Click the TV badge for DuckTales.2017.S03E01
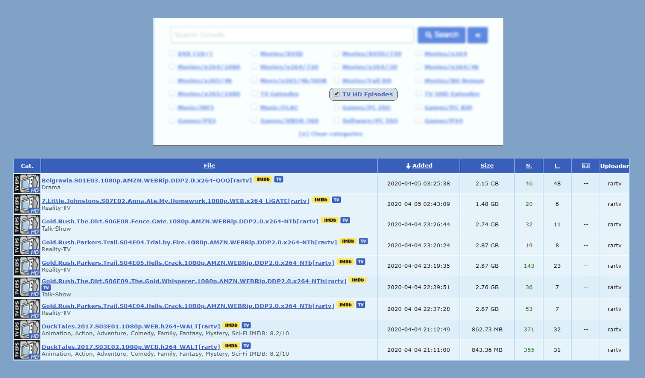645x378 pixels. click(x=246, y=325)
